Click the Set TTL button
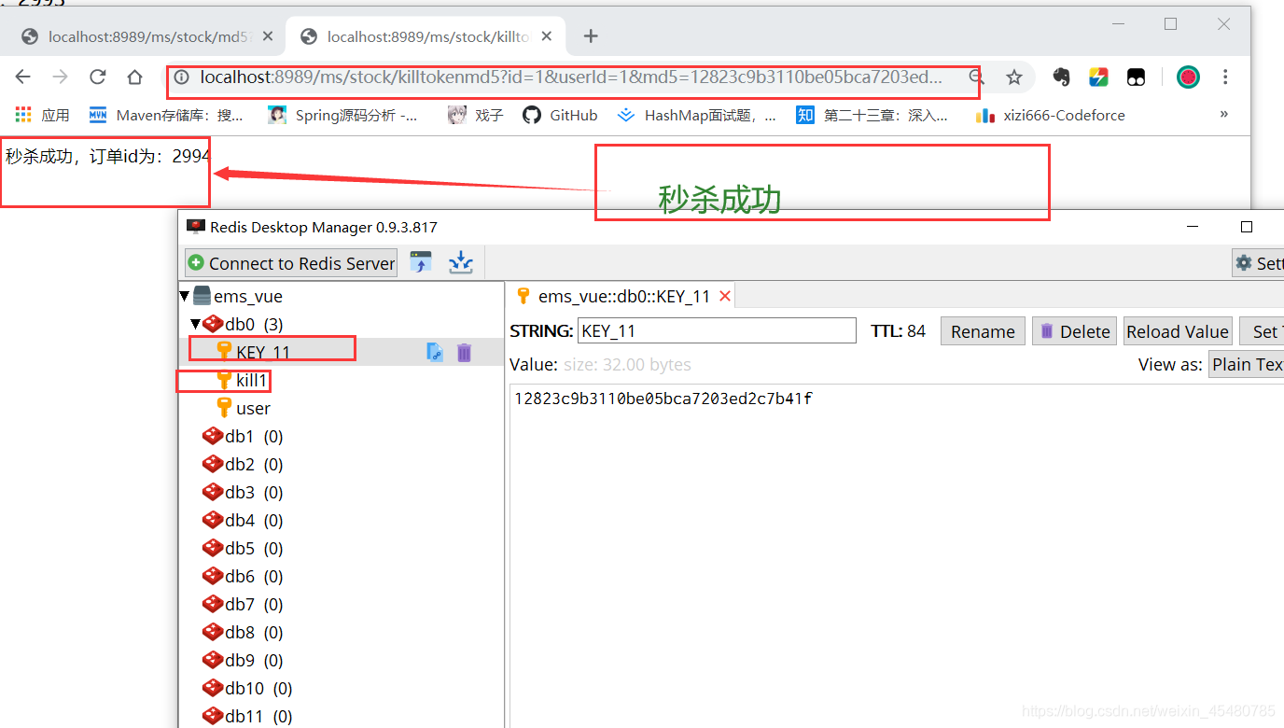The height and width of the screenshot is (728, 1284). pos(1262,331)
